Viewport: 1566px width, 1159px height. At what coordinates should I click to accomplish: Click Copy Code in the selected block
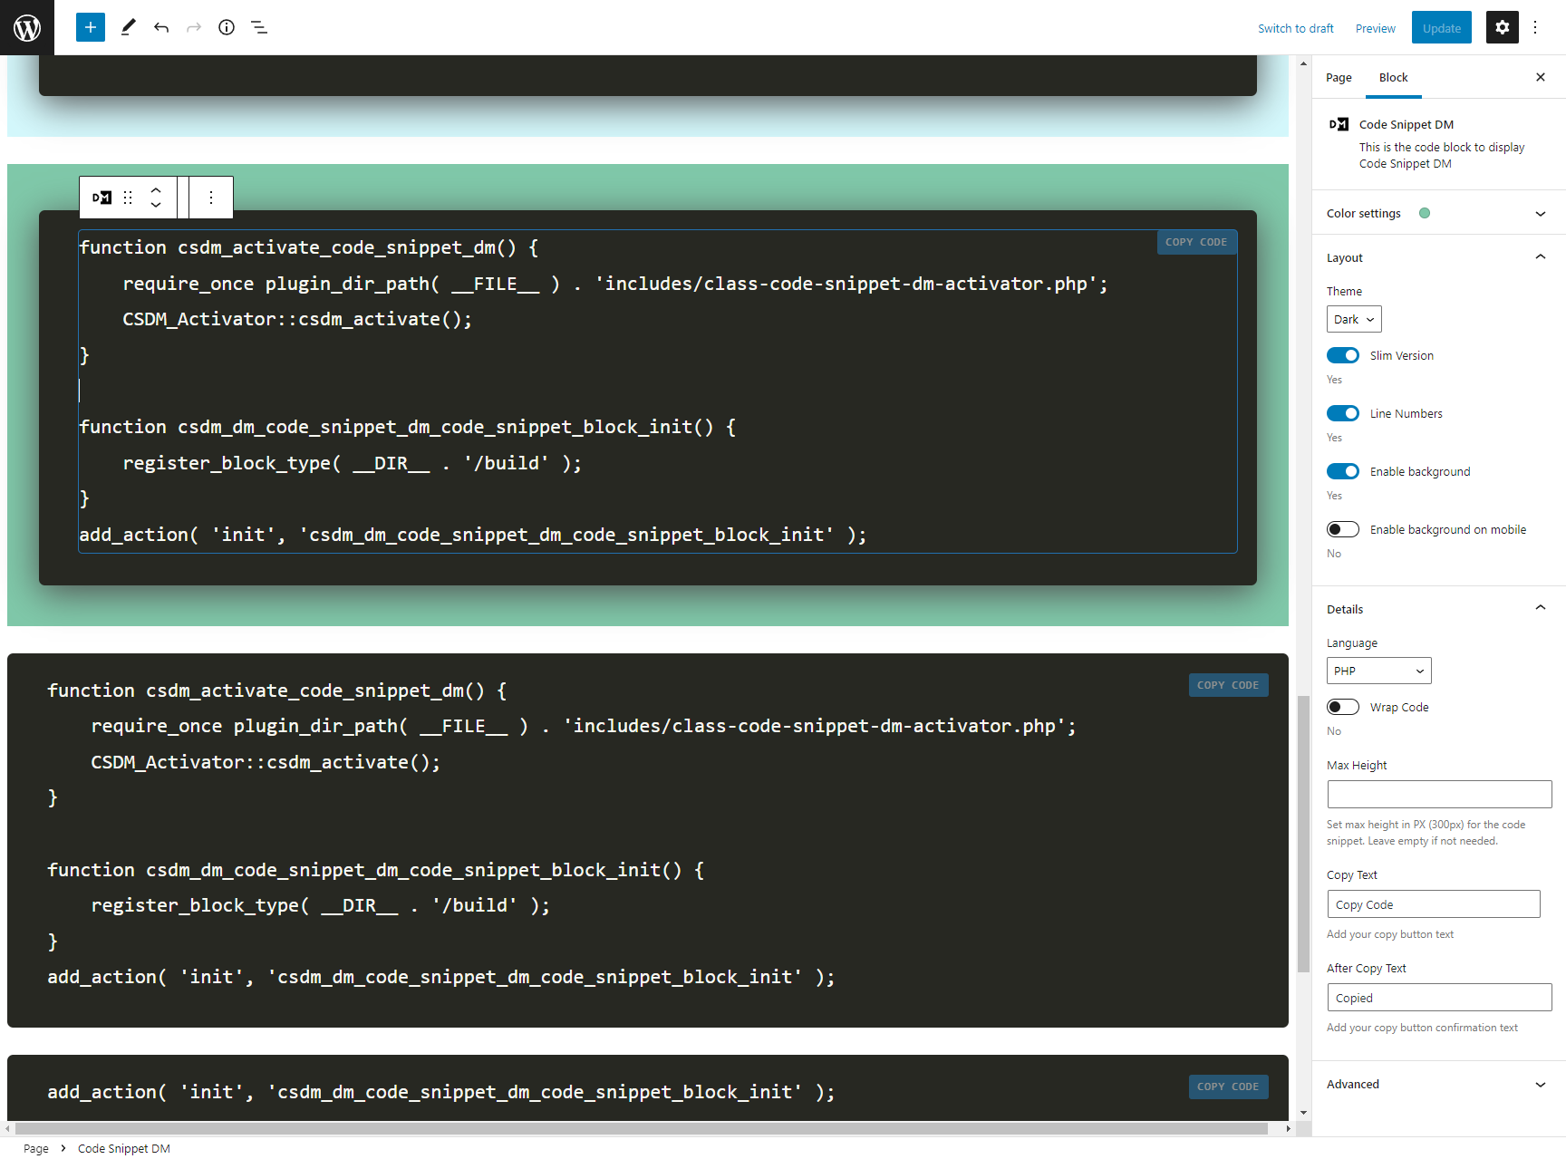tap(1196, 242)
